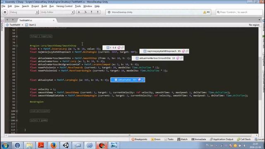265x149 pixels.
Task: Open the Project menu
Action: [35, 6]
